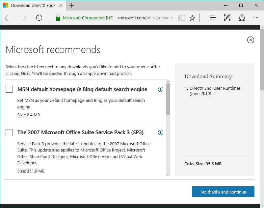
Task: Check the MSN default homepage checkbox
Action: point(9,89)
